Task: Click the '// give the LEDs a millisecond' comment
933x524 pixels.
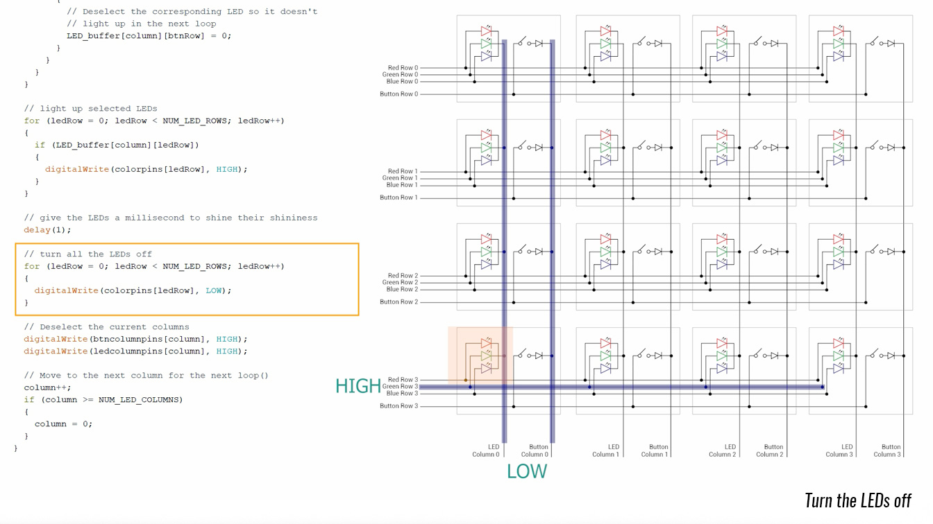Action: point(170,218)
